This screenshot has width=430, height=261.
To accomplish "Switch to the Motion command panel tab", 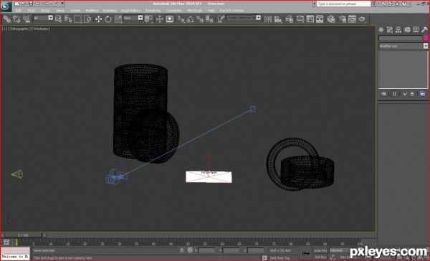I will coord(407,29).
